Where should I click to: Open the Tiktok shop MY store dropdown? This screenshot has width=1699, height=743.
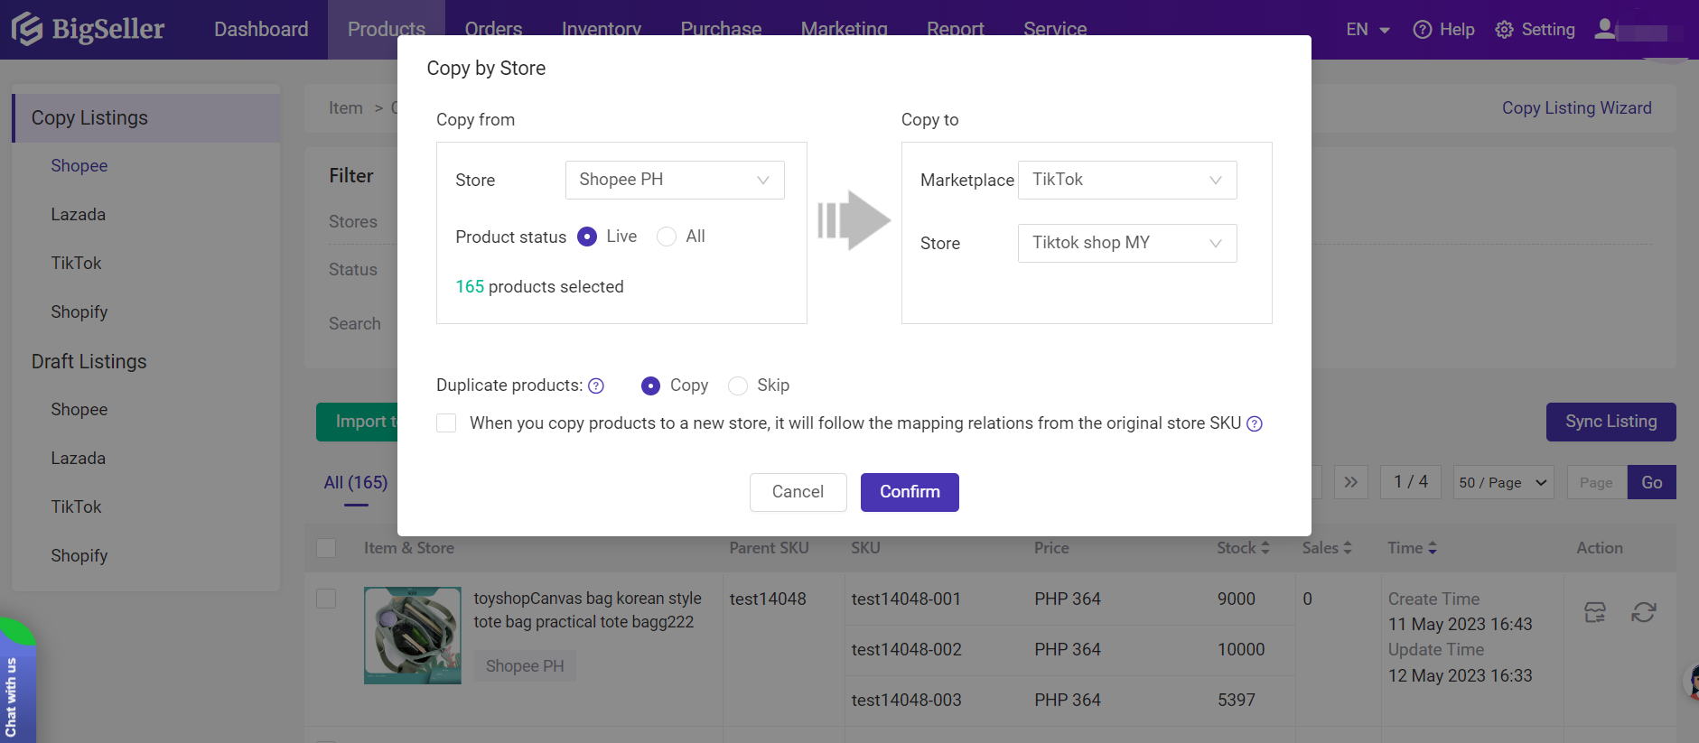[x=1126, y=243]
